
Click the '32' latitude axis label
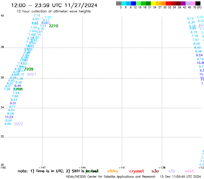point(2,136)
